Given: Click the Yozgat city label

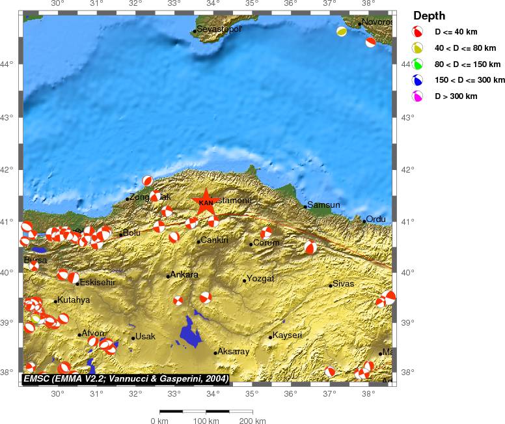Looking at the screenshot, I should (260, 279).
